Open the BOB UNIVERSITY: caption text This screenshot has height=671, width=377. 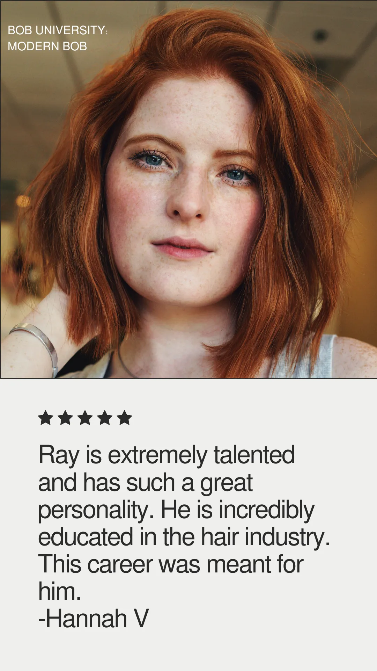tap(58, 30)
